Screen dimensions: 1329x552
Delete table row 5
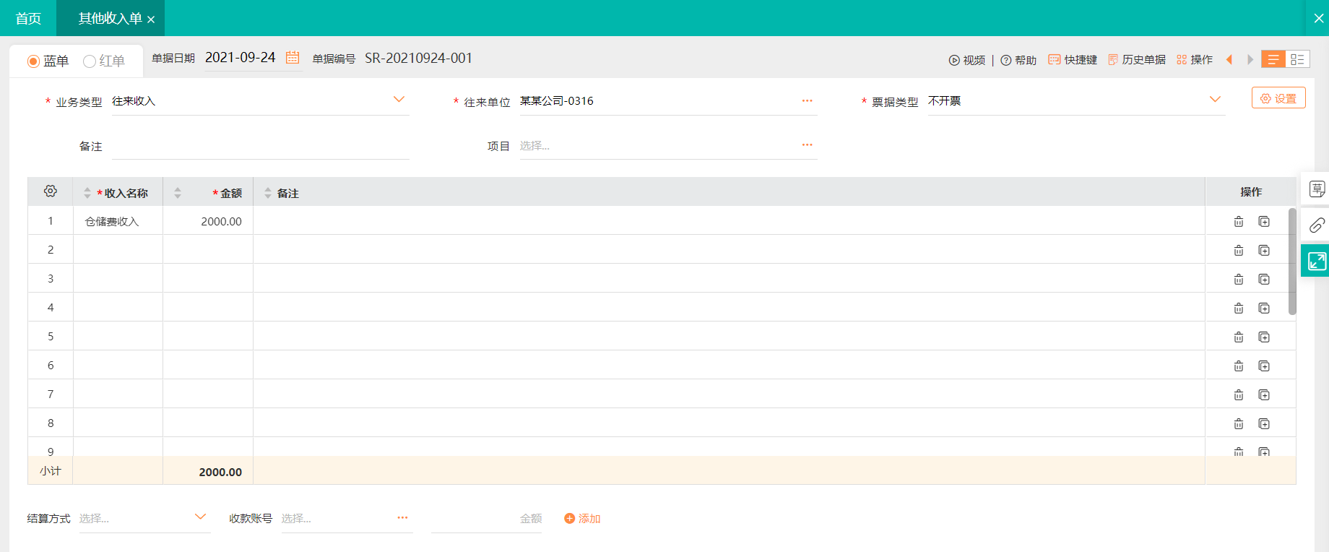(1239, 337)
